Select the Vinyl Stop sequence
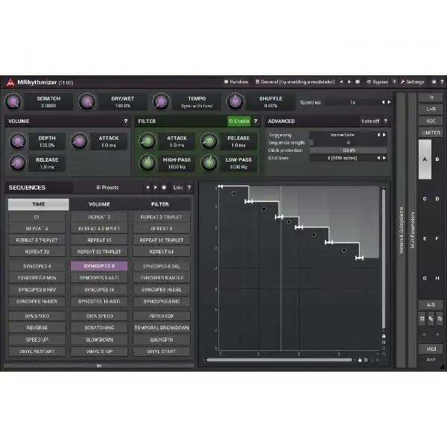The width and height of the screenshot is (447, 447). (x=99, y=351)
